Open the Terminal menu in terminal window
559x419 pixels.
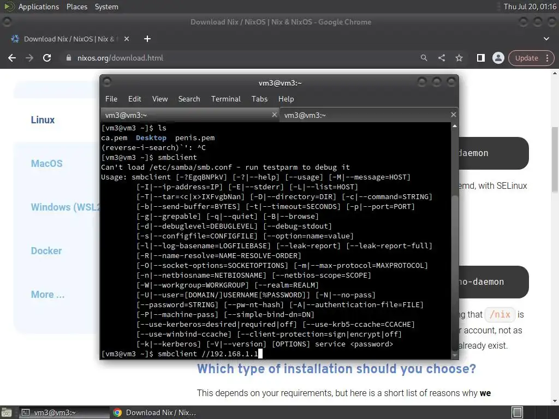[x=225, y=99]
